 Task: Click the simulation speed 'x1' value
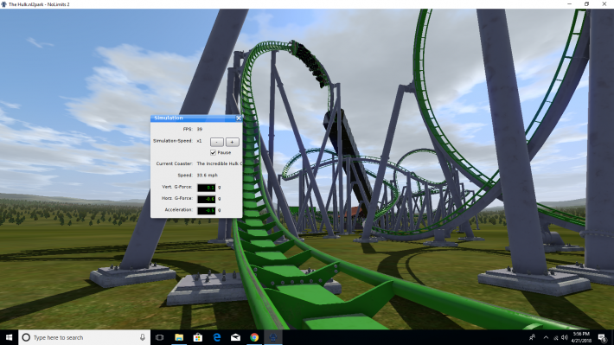[x=199, y=141]
